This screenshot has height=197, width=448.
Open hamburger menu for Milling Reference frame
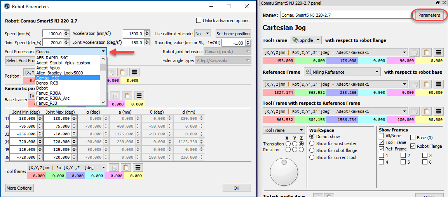coord(439,85)
